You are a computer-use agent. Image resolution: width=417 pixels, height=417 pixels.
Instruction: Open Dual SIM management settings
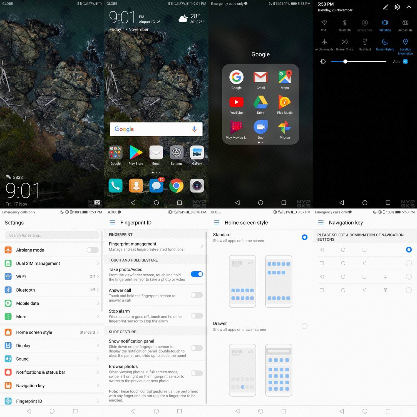point(52,263)
